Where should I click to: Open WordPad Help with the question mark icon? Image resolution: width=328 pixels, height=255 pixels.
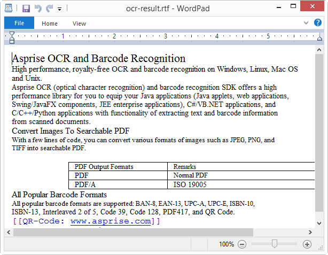coord(318,23)
